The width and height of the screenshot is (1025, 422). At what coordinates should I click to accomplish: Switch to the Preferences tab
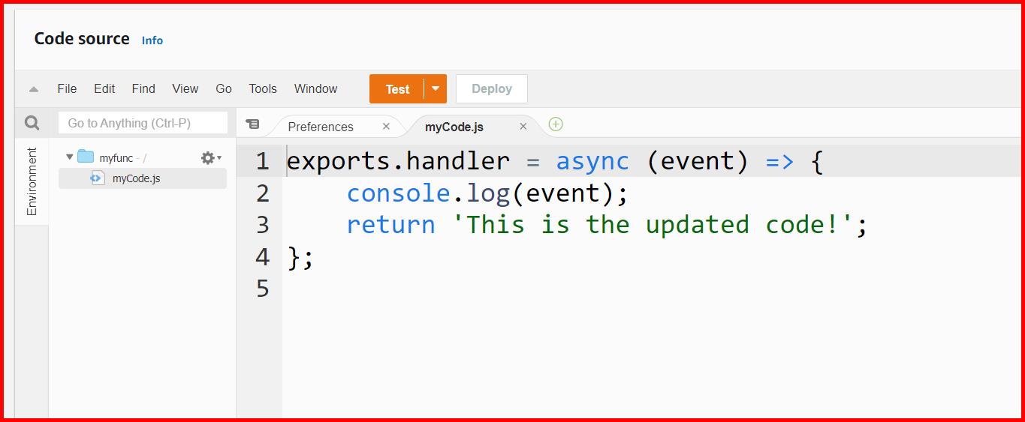click(321, 127)
